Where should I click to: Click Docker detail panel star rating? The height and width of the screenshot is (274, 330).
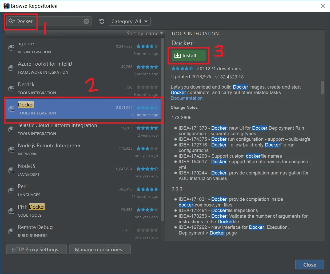pos(182,69)
